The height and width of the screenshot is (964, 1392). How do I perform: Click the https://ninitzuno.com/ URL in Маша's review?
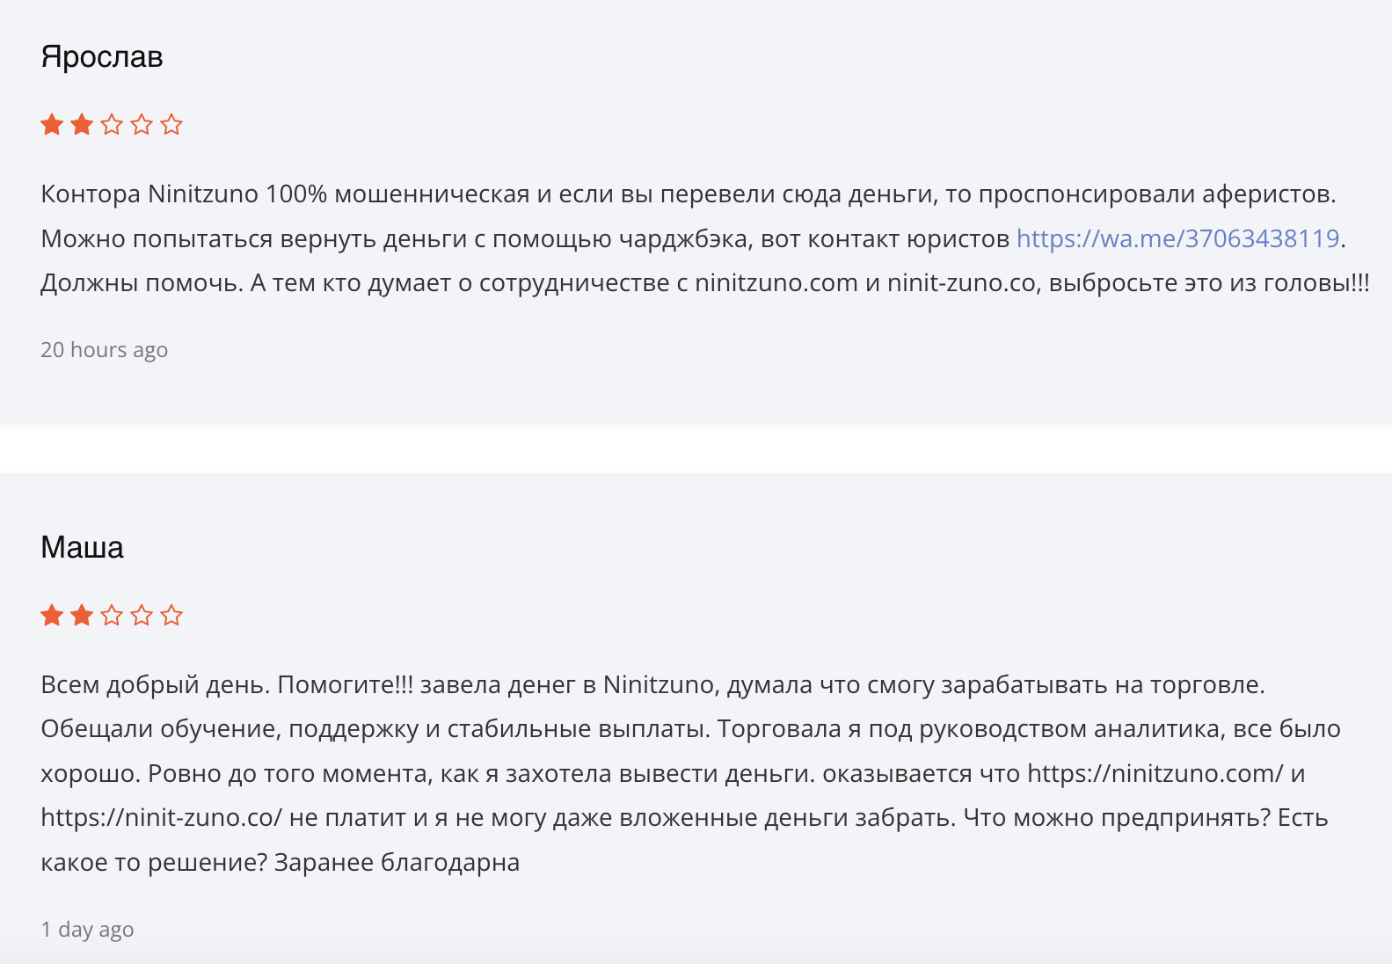(1155, 774)
